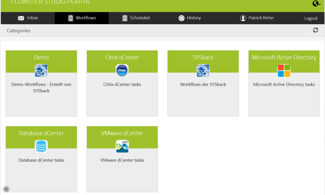The width and height of the screenshot is (325, 195).
Task: Log out via the Logout link
Action: (311, 18)
